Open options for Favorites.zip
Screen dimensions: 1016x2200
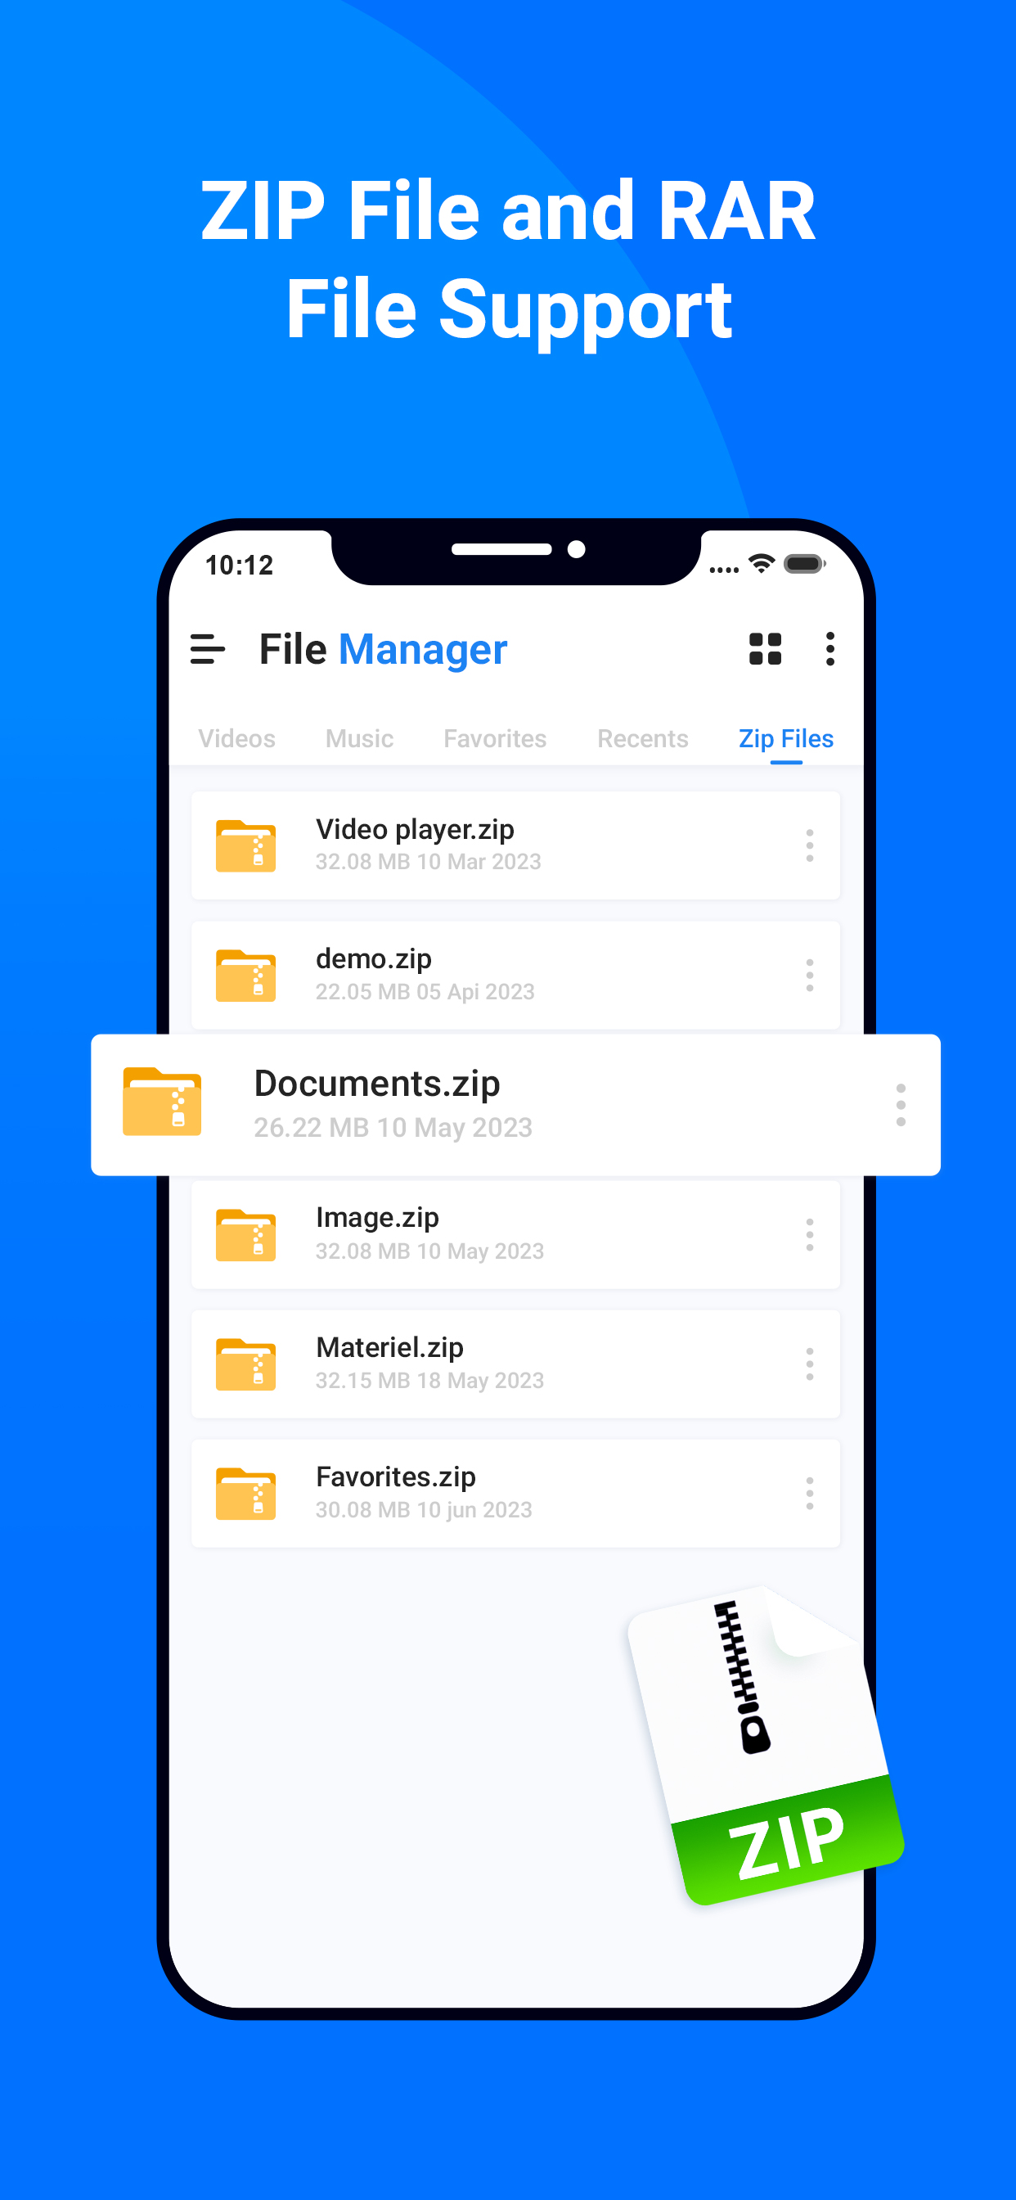809,1494
